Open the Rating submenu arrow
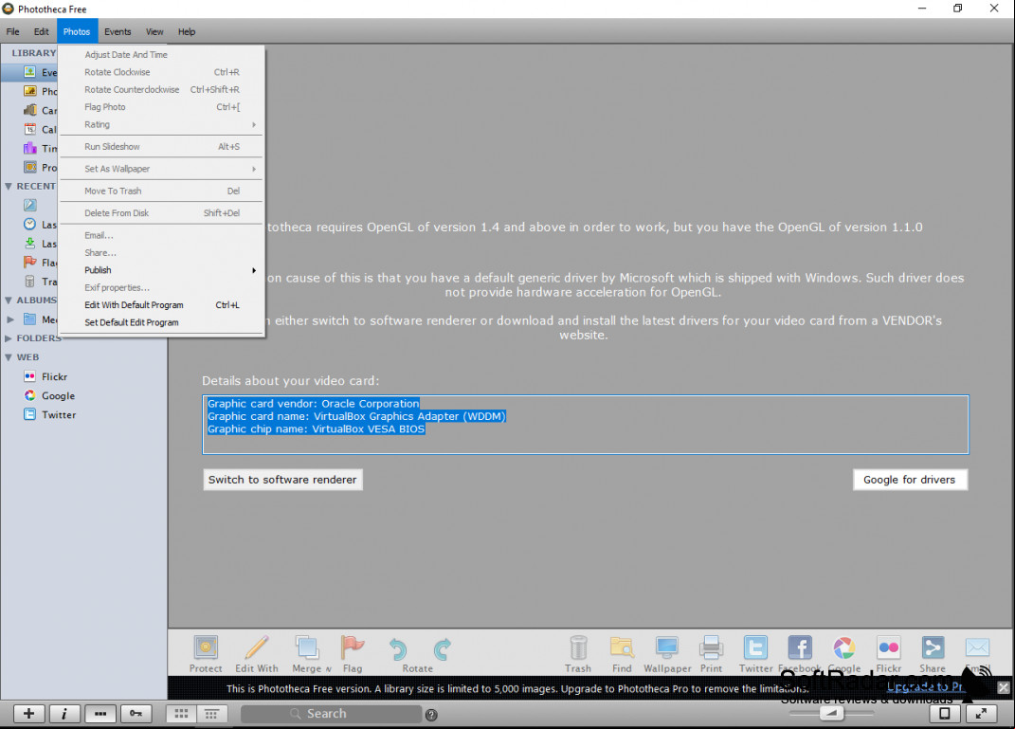Screen dimensions: 1015x729 [x=254, y=124]
